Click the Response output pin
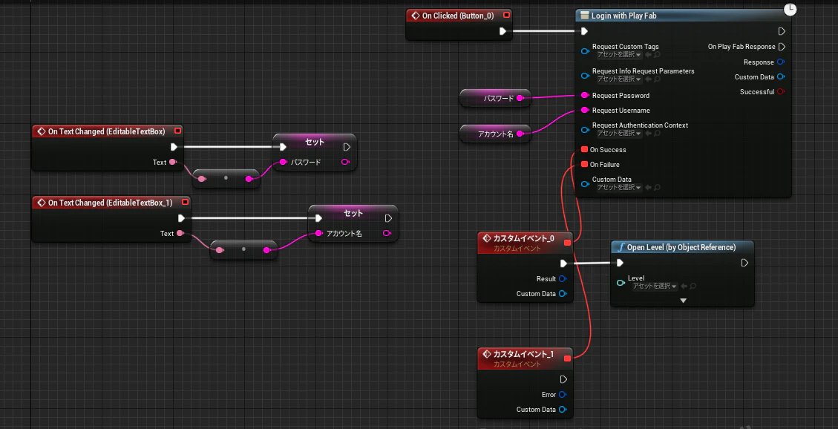The image size is (838, 429). point(781,62)
